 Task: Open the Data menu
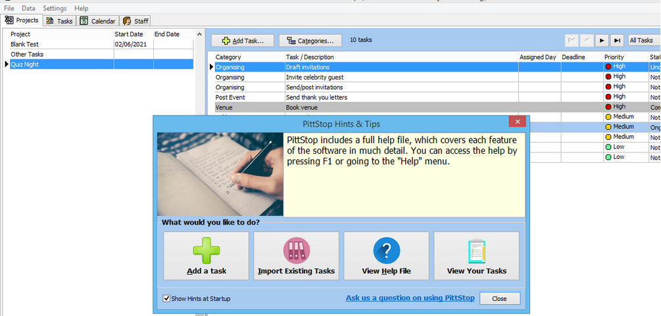pyautogui.click(x=29, y=9)
